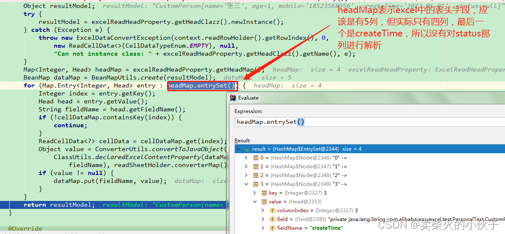Select row 0 = HashMap$Node@2346
The width and height of the screenshot is (505, 234).
click(370, 158)
